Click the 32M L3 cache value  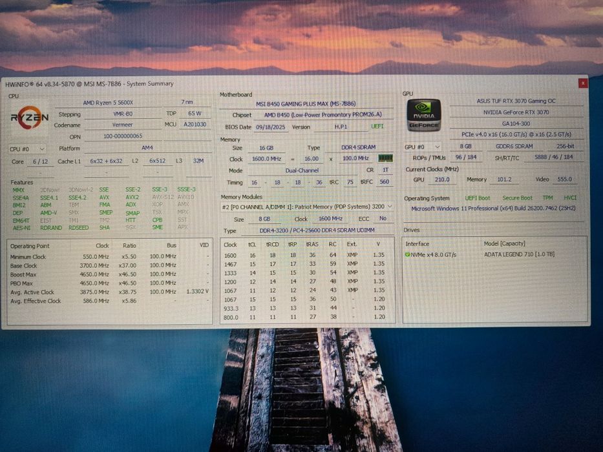[198, 161]
